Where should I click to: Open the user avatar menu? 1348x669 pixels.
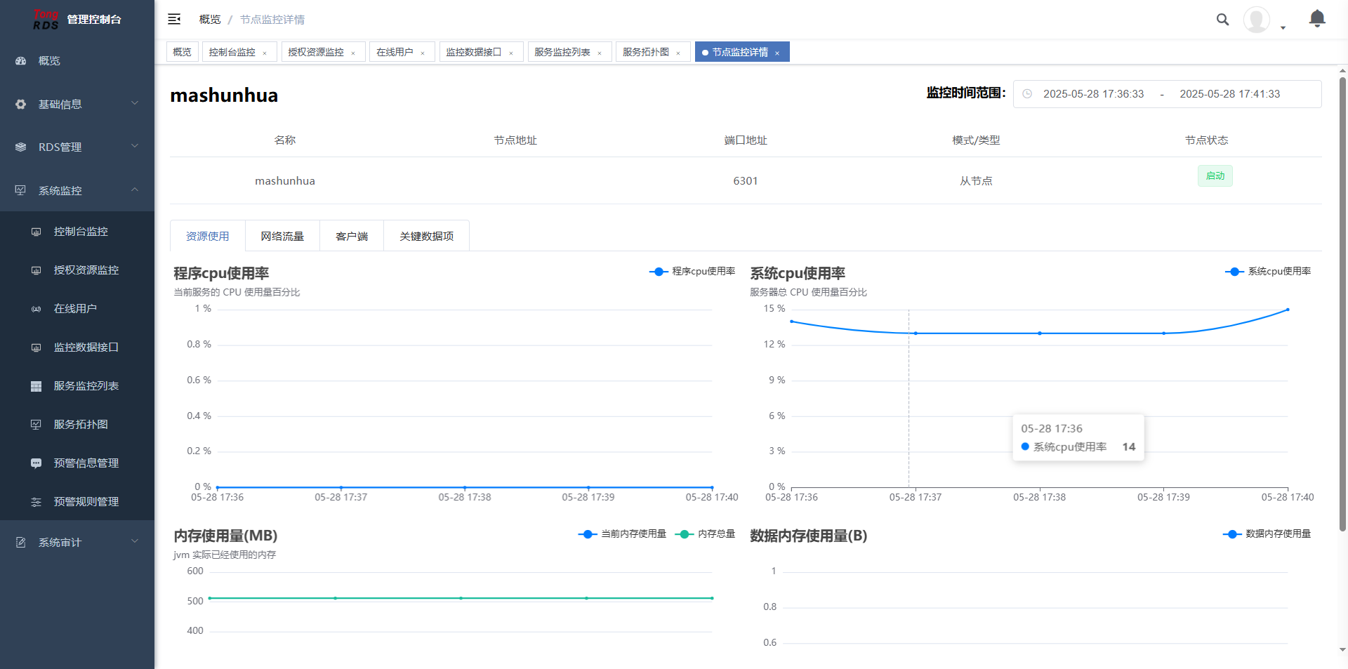(1256, 20)
